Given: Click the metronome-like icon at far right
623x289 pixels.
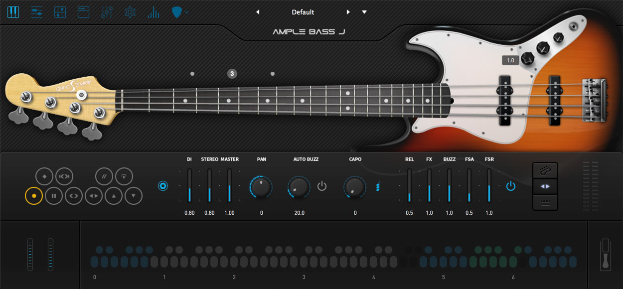Looking at the screenshot, I should 605,255.
